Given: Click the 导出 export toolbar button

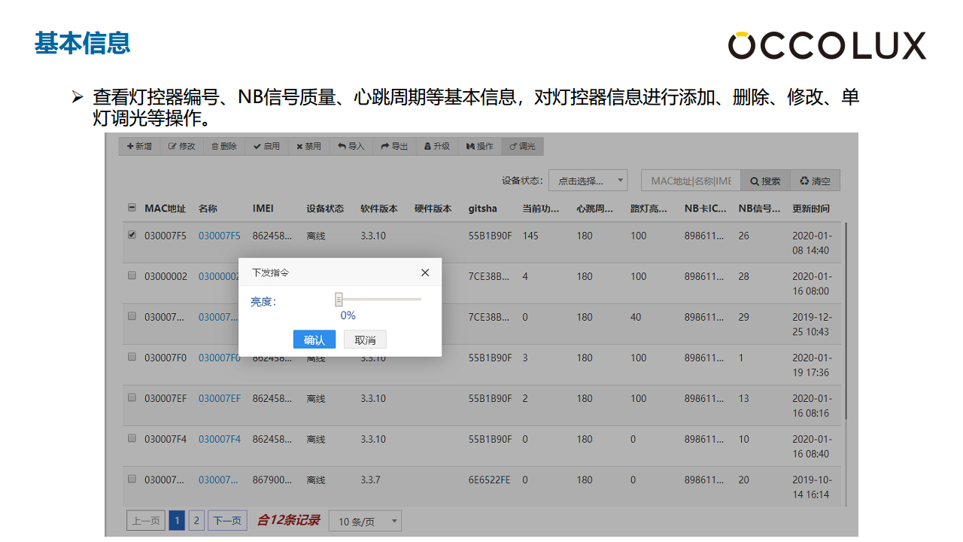Looking at the screenshot, I should click(394, 146).
